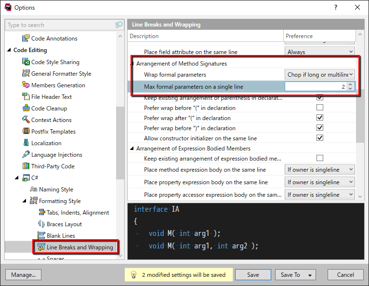Image resolution: width=369 pixels, height=286 pixels.
Task: Toggle Allow constructor initializer on same line
Action: coord(319,138)
